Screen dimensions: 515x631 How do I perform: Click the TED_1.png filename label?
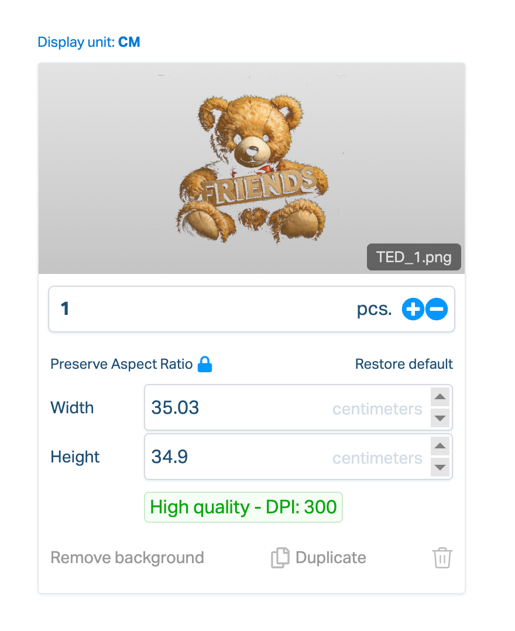(x=414, y=258)
